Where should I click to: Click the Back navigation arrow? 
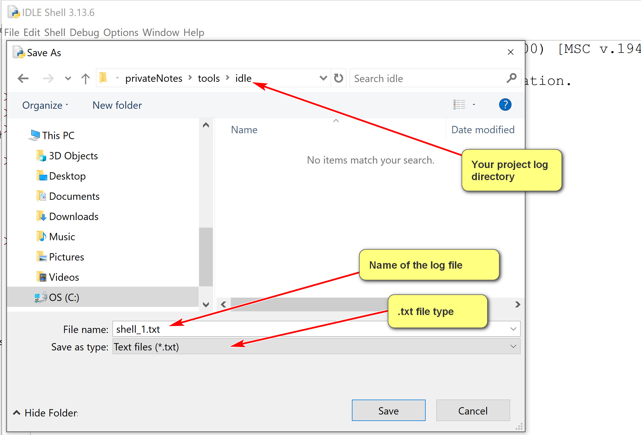(x=23, y=78)
